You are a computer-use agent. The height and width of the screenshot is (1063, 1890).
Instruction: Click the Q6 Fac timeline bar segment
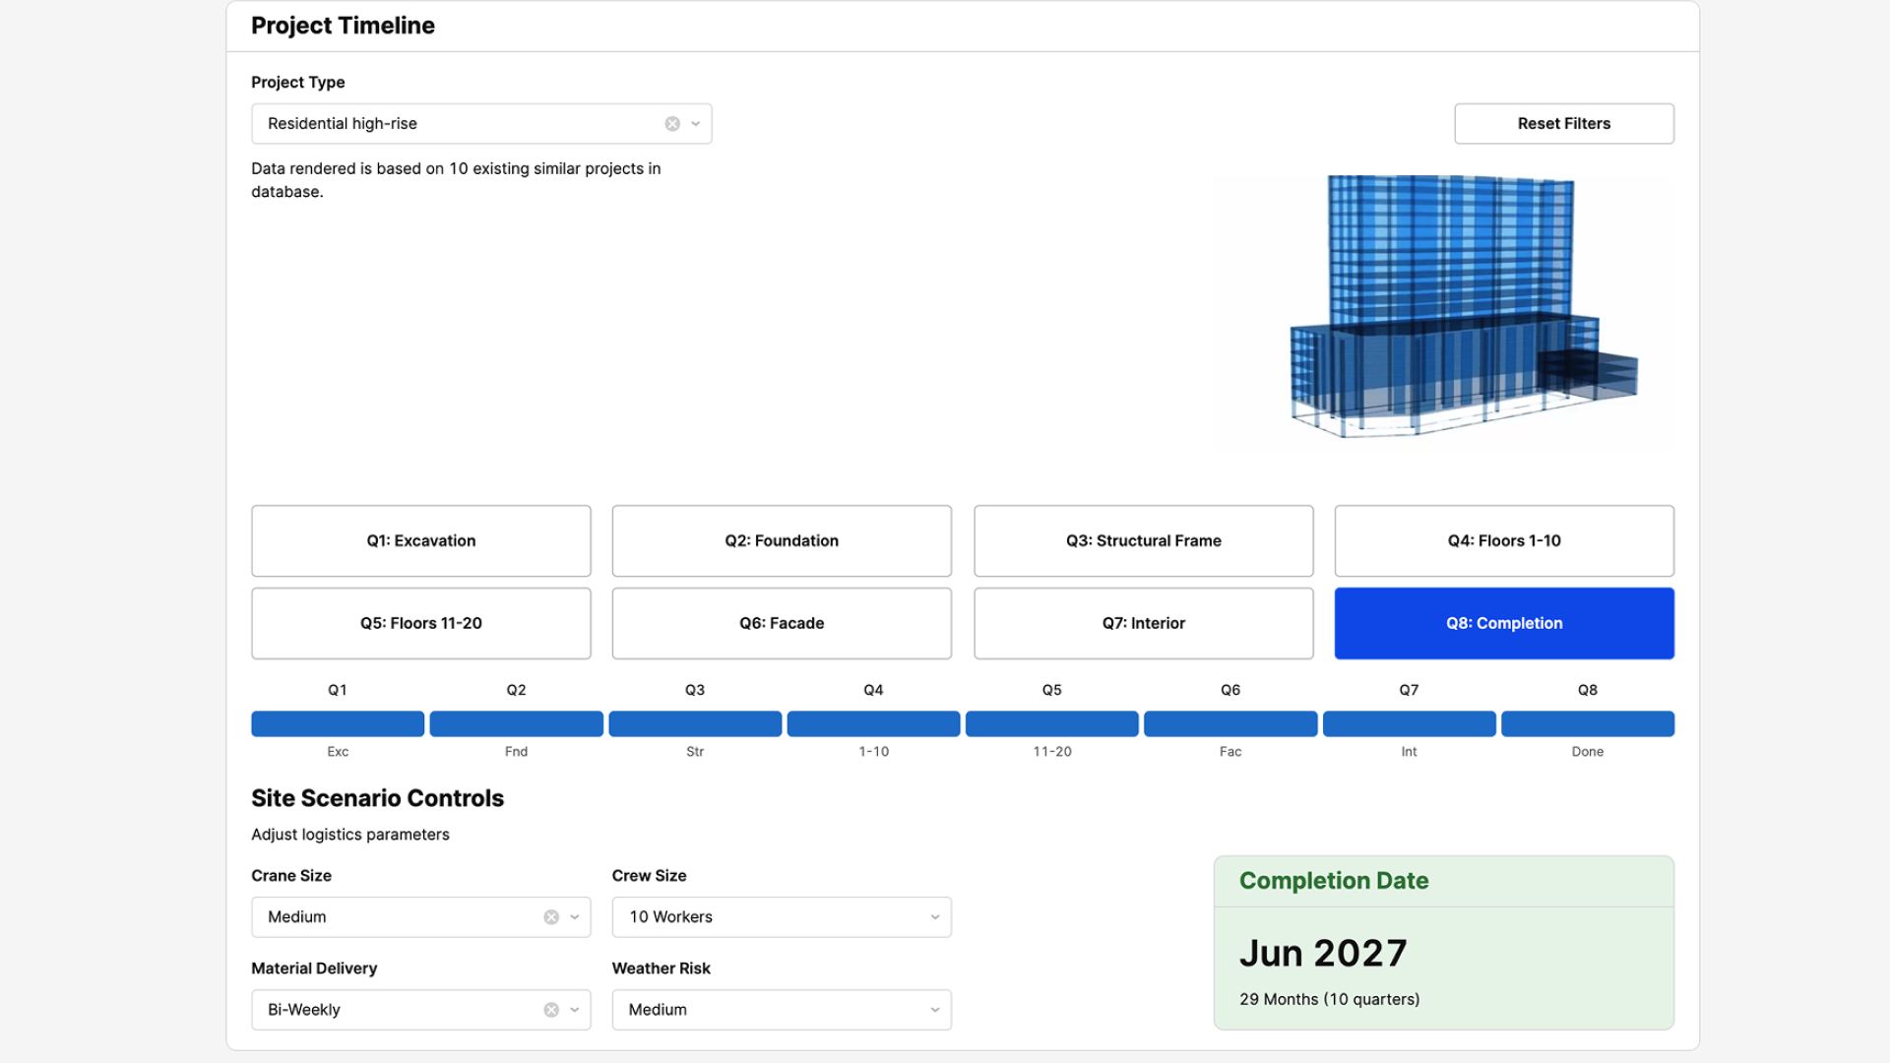(x=1230, y=724)
